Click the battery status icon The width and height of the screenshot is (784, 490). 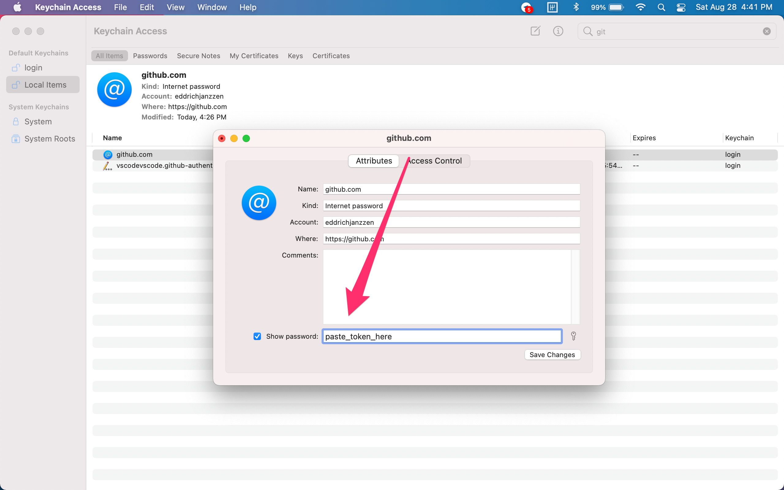[616, 7]
